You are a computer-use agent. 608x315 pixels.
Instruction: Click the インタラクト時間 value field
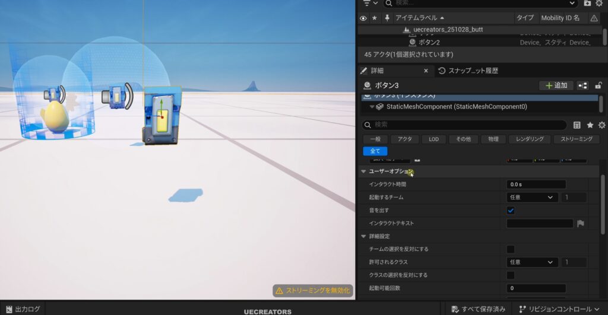coord(536,184)
